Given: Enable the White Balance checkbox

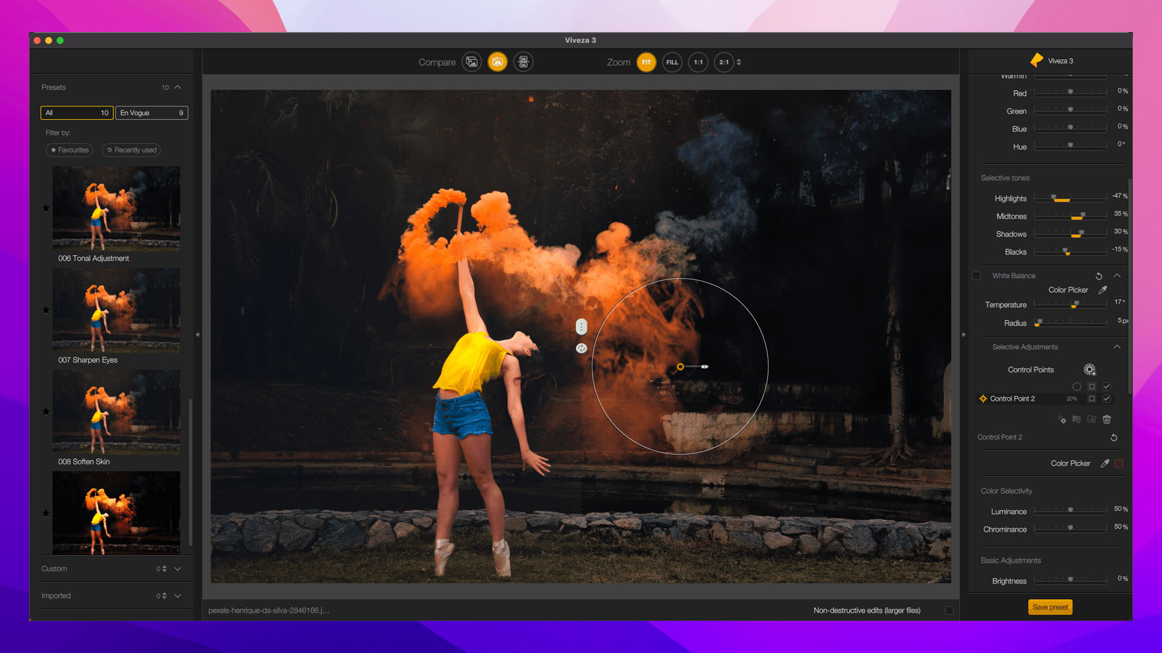Looking at the screenshot, I should 976,276.
